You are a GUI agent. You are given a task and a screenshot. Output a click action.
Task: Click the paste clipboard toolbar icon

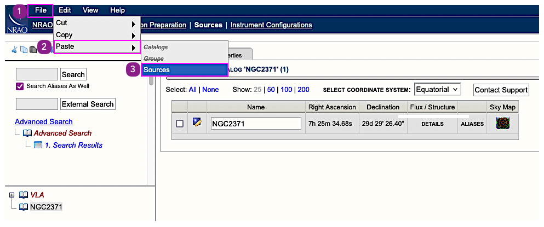pyautogui.click(x=33, y=49)
